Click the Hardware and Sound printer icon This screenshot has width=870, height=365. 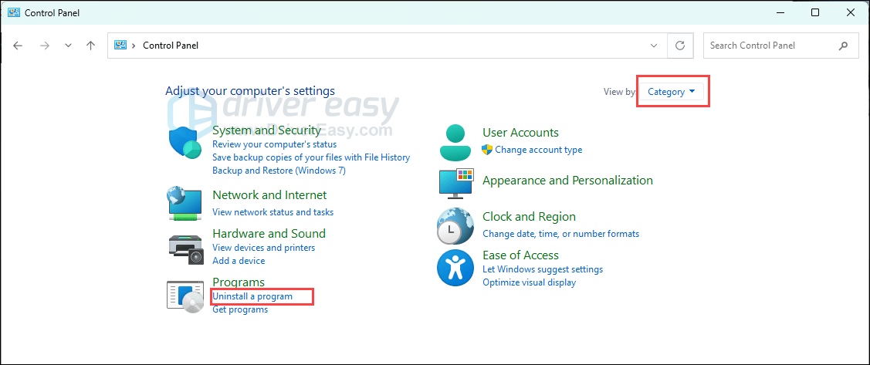click(x=185, y=247)
